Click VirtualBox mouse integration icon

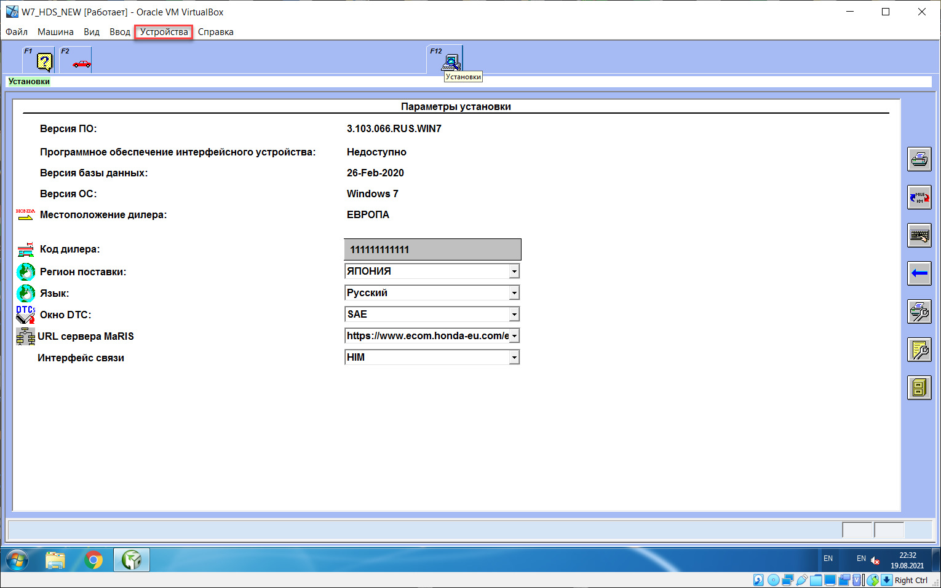point(873,580)
